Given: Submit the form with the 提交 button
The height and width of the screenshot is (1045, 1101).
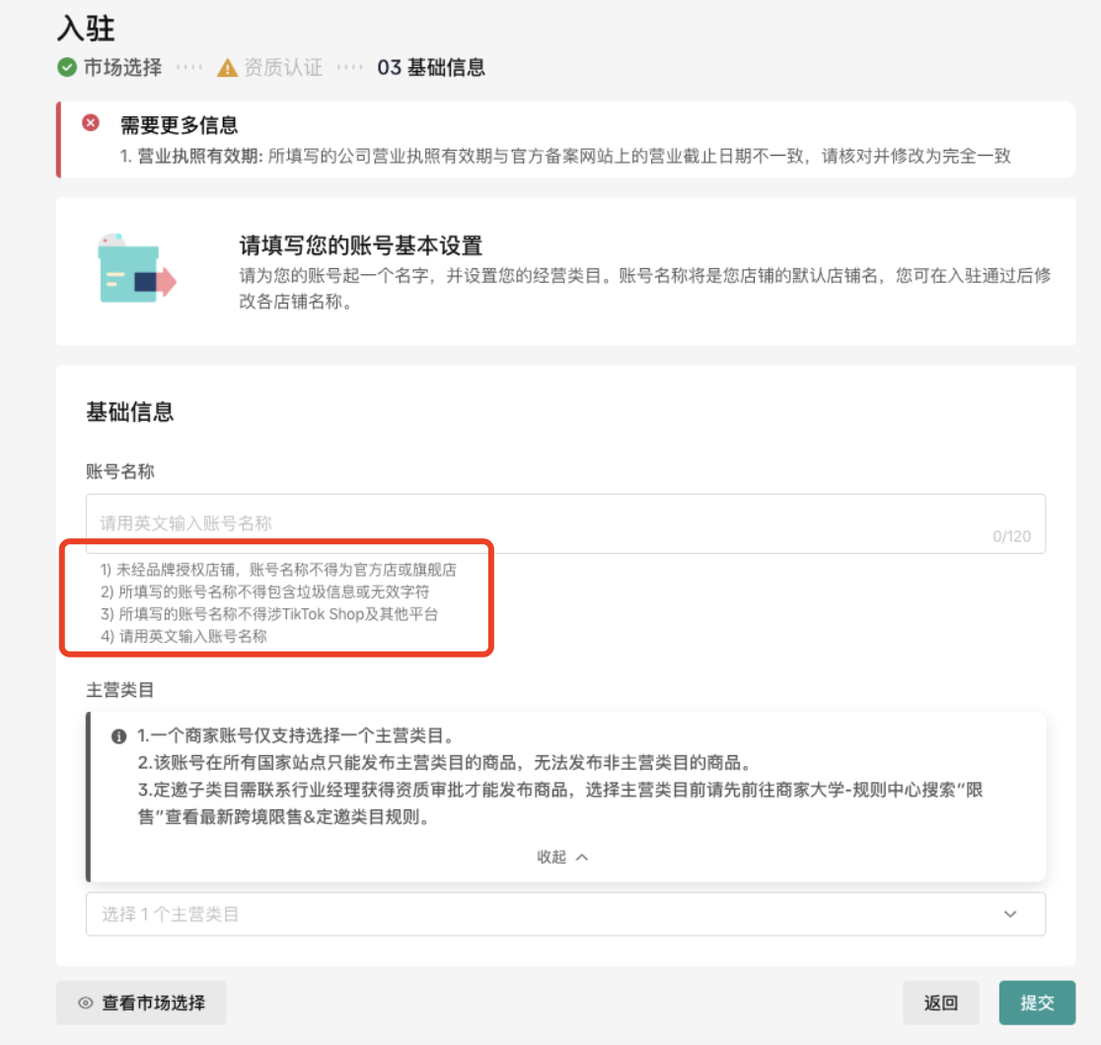Looking at the screenshot, I should [1037, 1003].
